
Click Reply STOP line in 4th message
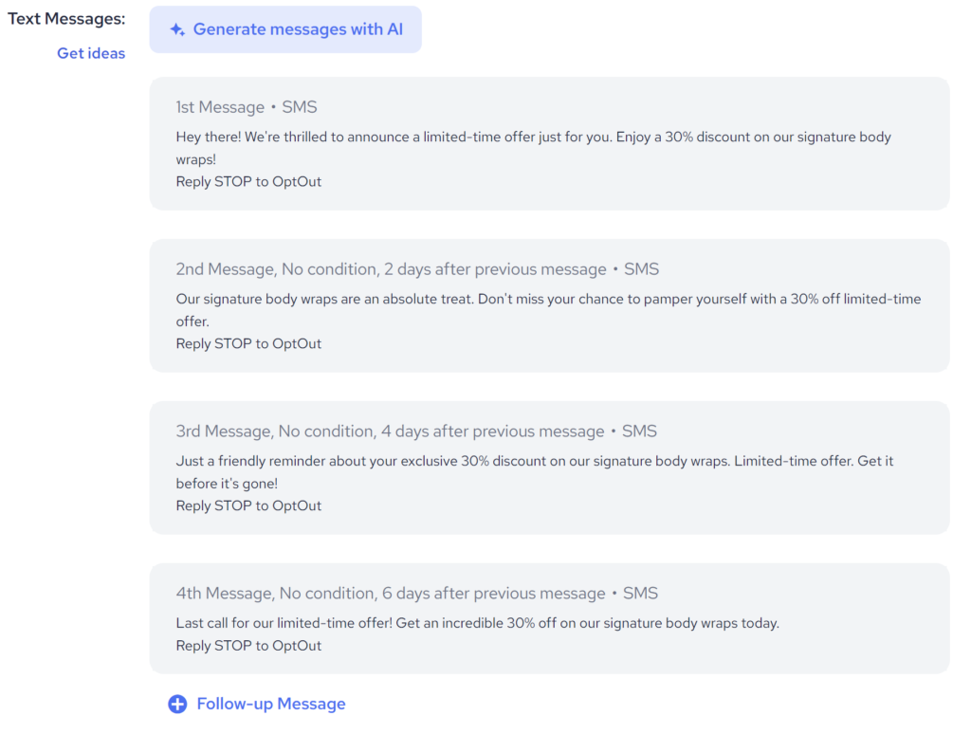[248, 646]
